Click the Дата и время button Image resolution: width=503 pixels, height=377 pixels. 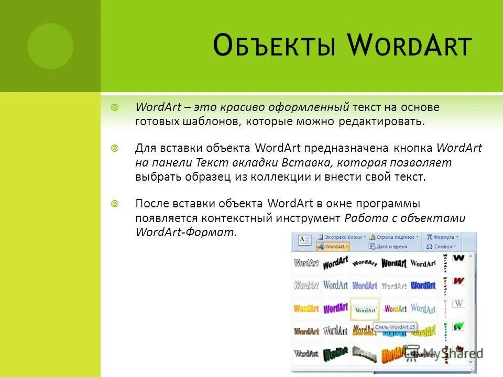click(x=388, y=247)
